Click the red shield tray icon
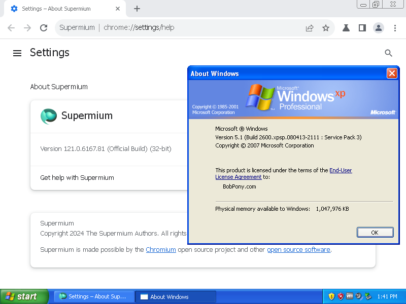This screenshot has height=304, width=406. click(x=341, y=296)
